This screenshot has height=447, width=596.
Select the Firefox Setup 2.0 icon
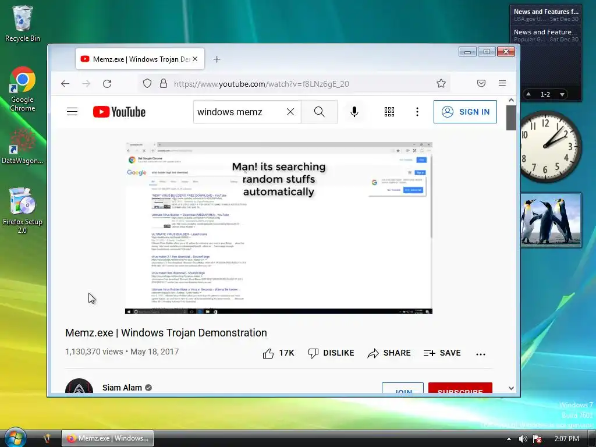pos(23,210)
